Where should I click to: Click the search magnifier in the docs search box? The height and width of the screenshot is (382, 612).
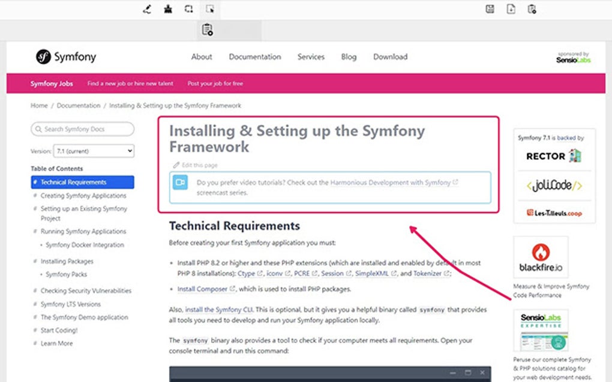coord(38,129)
